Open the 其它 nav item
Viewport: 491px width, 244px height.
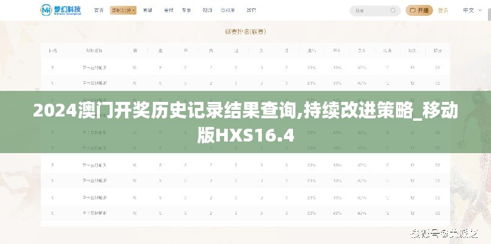[x=251, y=10]
